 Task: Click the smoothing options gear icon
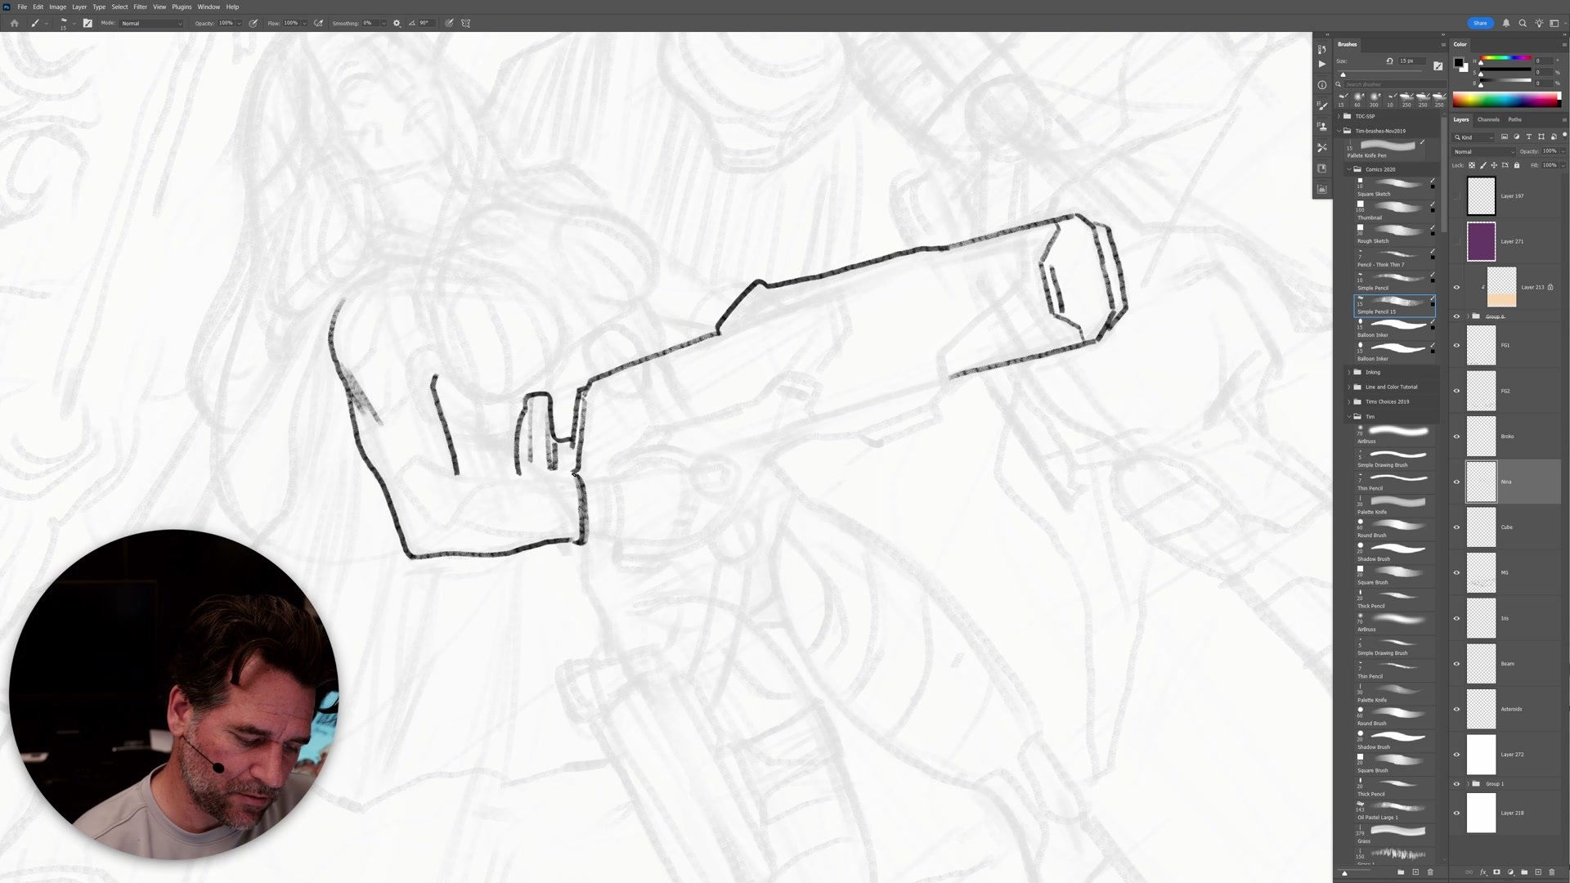pos(397,23)
